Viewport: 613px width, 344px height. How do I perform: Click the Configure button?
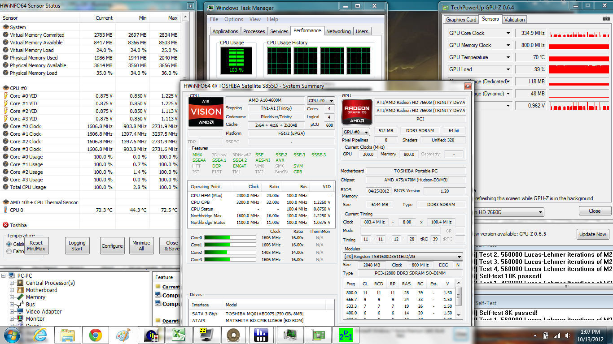(112, 246)
